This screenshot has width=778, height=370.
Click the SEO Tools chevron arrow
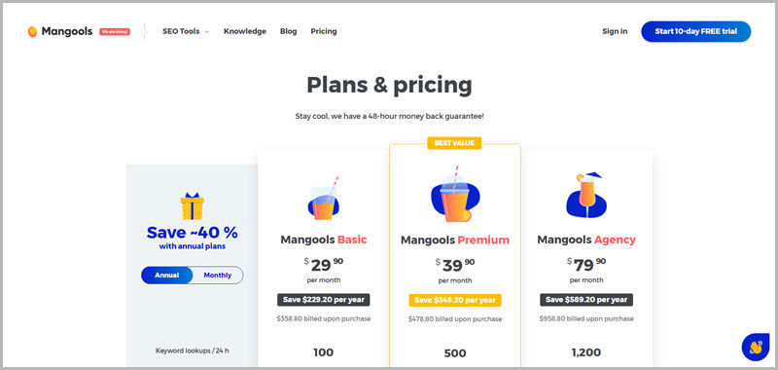coord(207,32)
